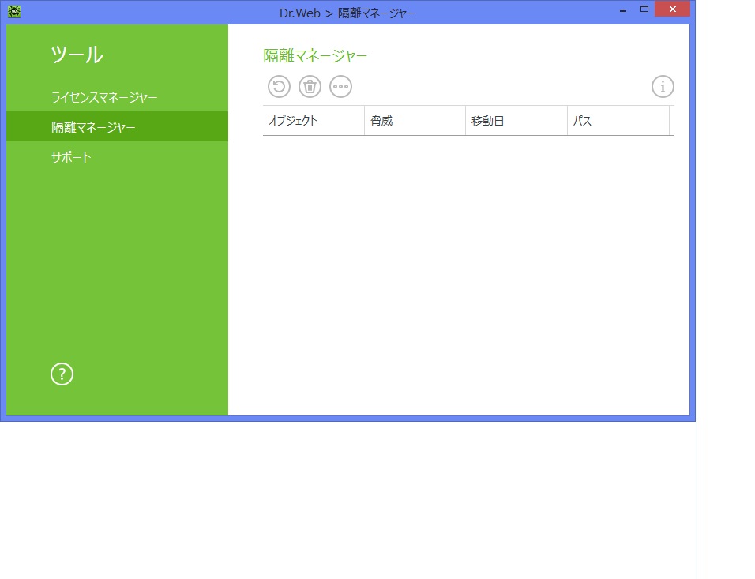Open the three-dots more options button
Viewport: 755px width, 579px height.
[x=340, y=87]
